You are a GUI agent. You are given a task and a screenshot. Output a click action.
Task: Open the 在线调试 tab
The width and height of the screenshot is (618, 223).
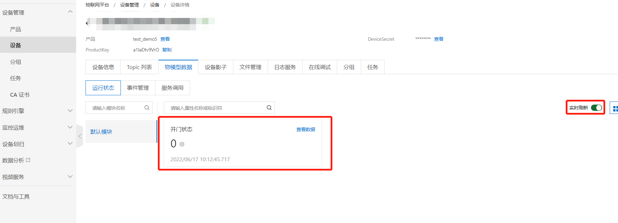point(320,67)
